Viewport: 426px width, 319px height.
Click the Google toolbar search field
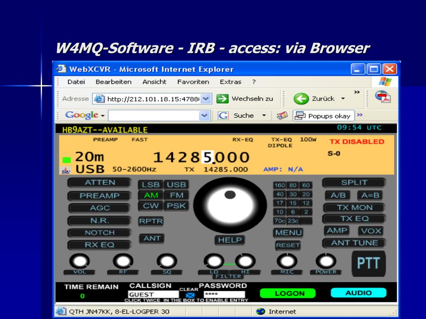pyautogui.click(x=154, y=115)
